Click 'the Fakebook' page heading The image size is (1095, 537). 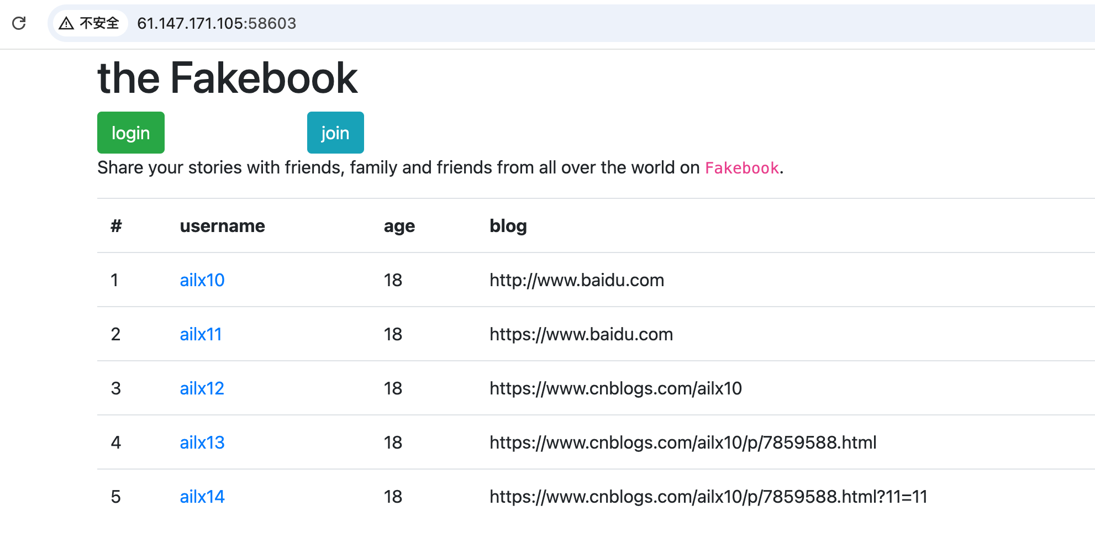[228, 78]
